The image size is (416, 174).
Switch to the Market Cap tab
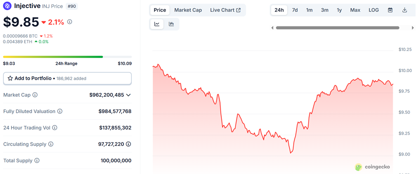click(x=188, y=10)
